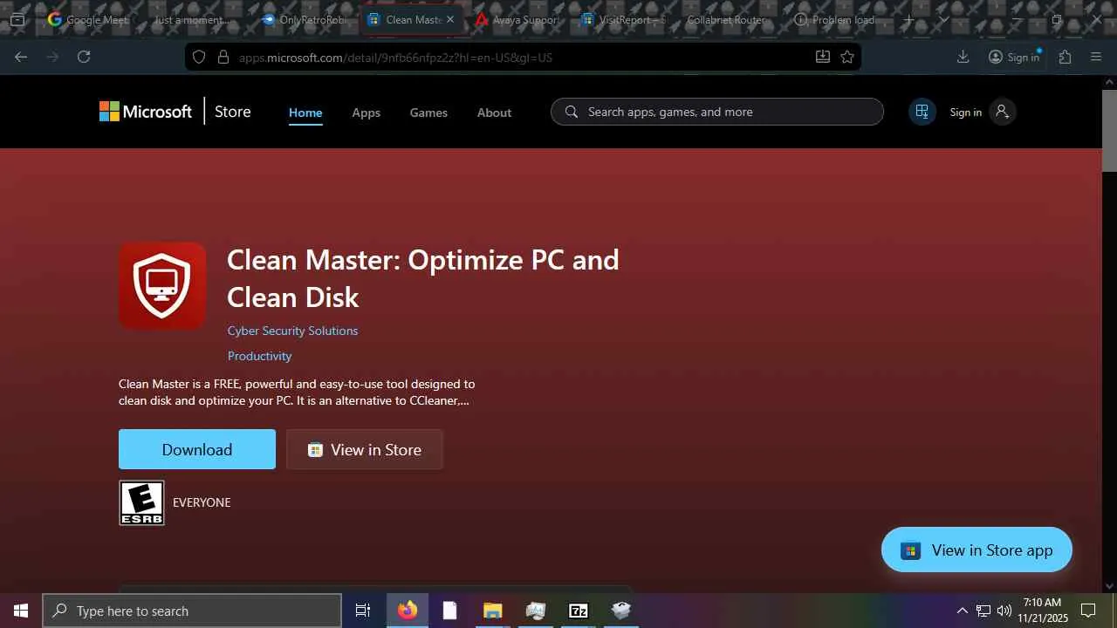Screen dimensions: 1117x628
Task: Switch to the Avaya Support tab
Action: pos(517,19)
